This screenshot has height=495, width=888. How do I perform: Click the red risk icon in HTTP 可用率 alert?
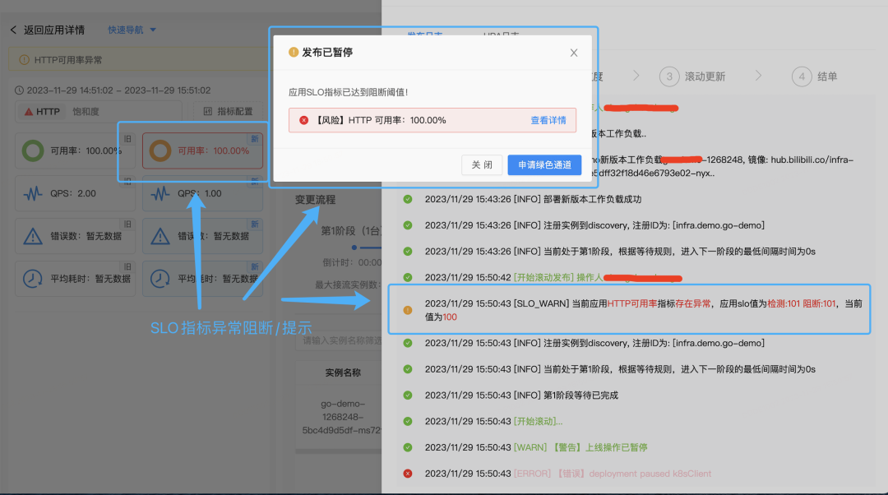click(303, 120)
